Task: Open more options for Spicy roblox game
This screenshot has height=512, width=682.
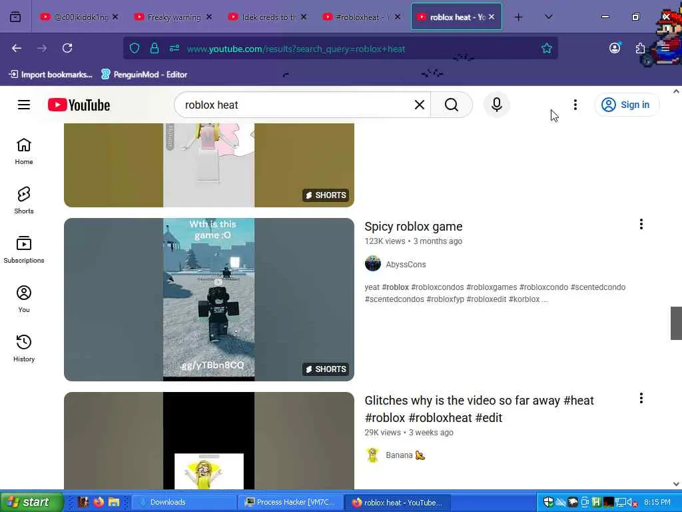Action: 641,224
